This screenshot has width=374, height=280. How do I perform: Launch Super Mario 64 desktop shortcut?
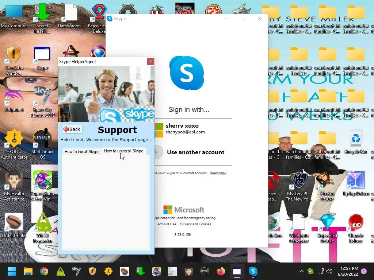pos(42,186)
